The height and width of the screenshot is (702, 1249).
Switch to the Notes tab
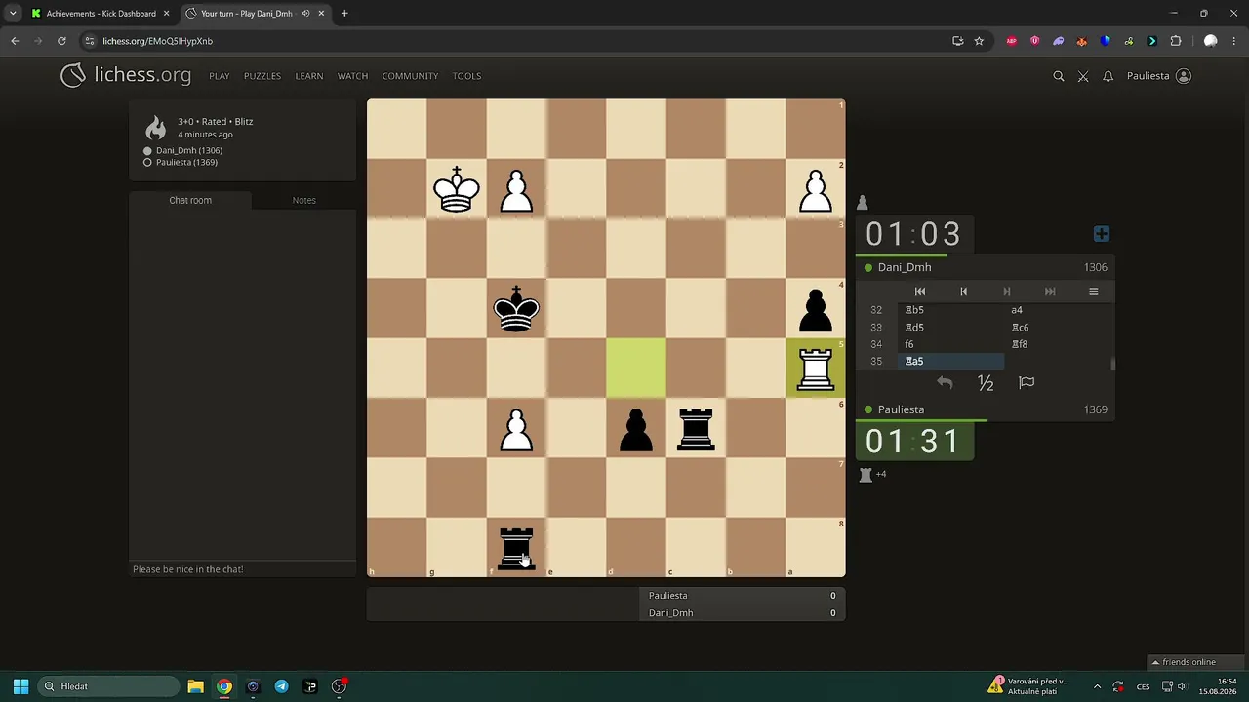303,200
